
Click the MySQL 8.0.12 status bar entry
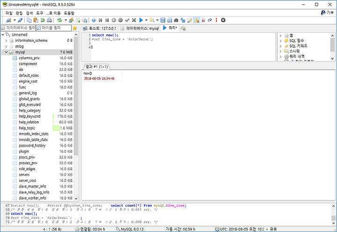[x=130, y=229]
